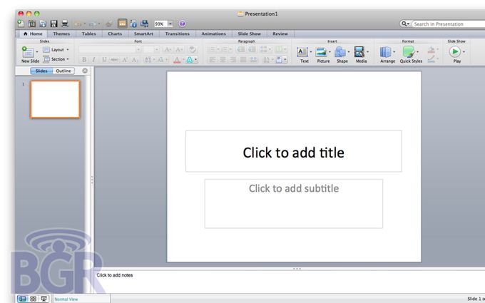Click the Search in Presentation field
Image resolution: width=485 pixels, height=303 pixels.
point(449,24)
